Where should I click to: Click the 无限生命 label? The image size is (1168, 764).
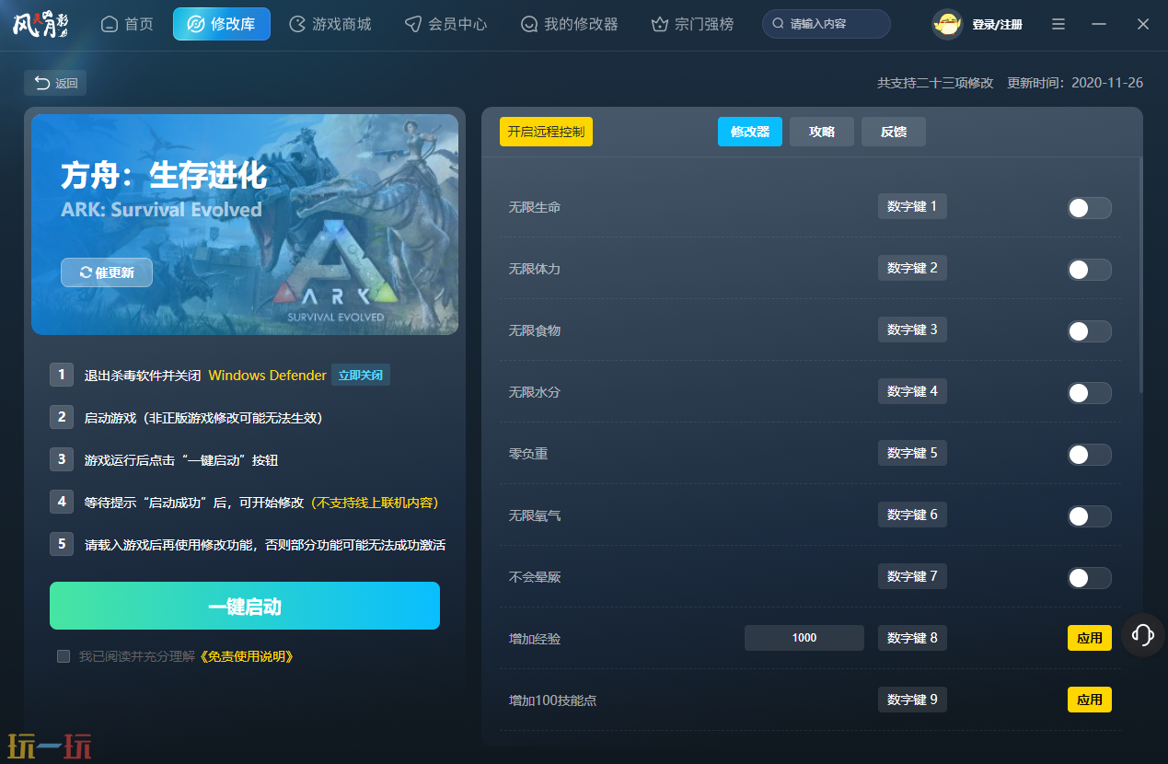point(535,207)
